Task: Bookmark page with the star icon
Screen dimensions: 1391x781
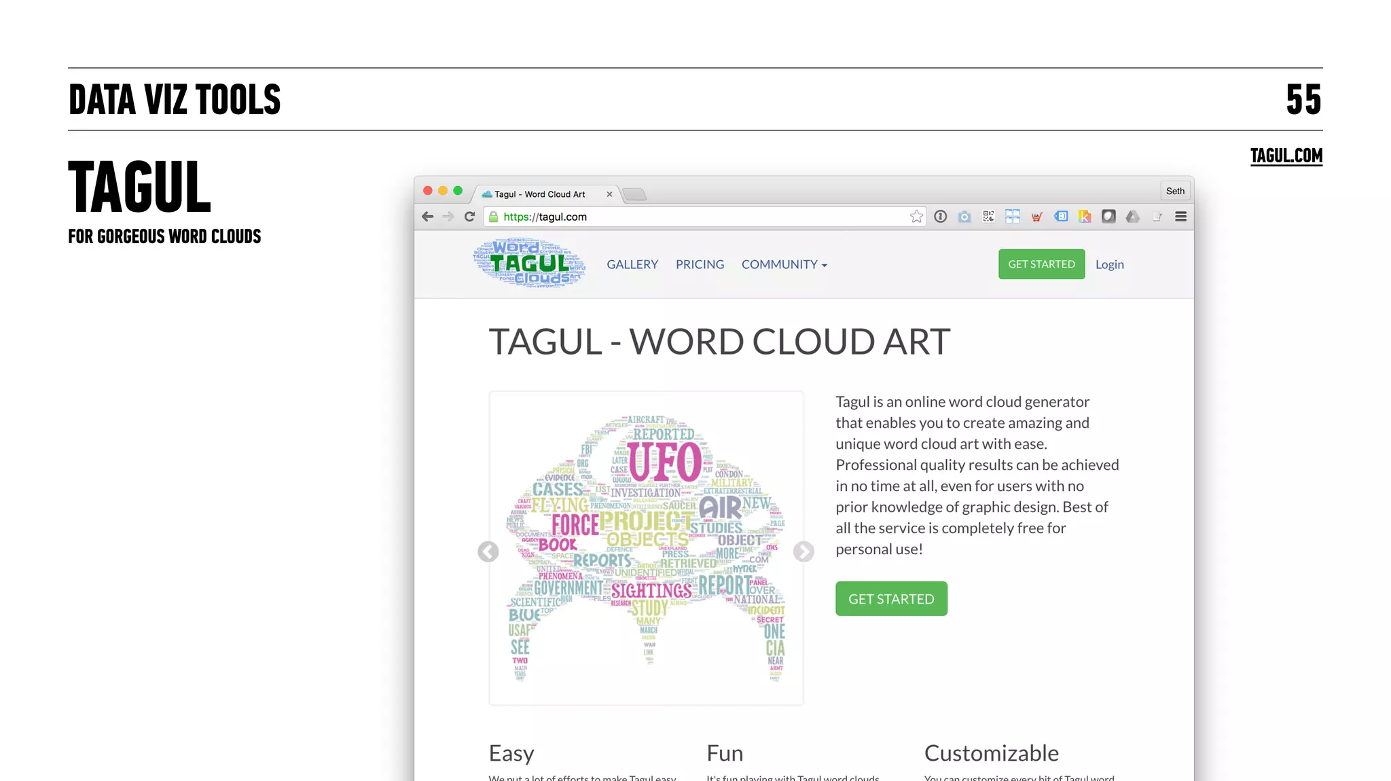Action: [916, 217]
